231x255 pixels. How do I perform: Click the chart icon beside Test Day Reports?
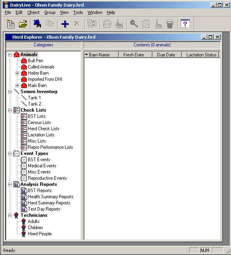24,209
